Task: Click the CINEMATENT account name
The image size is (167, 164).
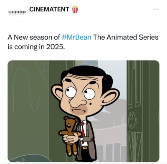Action: click(x=49, y=9)
